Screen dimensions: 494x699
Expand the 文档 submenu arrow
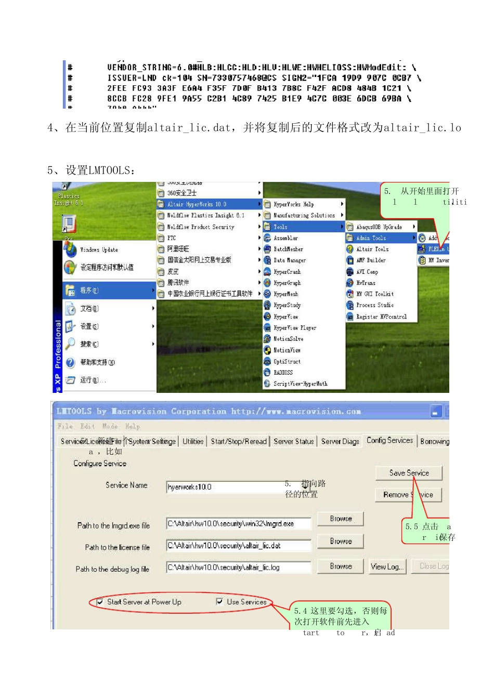click(x=153, y=308)
